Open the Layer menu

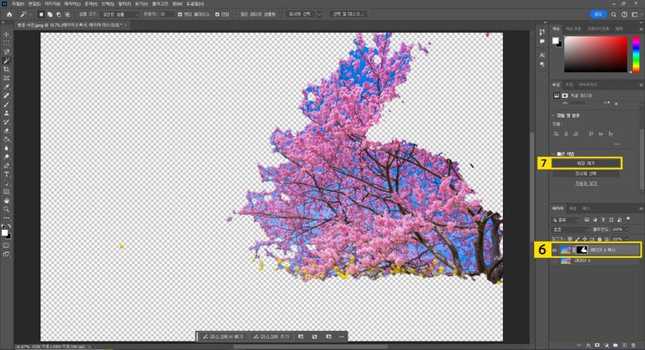click(71, 3)
